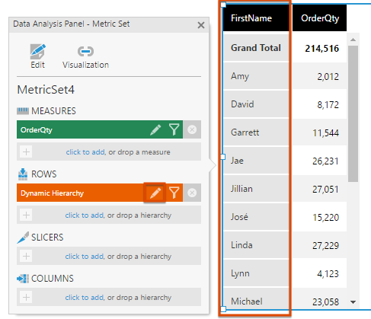Click 'click to add' link for slicers
The height and width of the screenshot is (319, 371).
(85, 257)
